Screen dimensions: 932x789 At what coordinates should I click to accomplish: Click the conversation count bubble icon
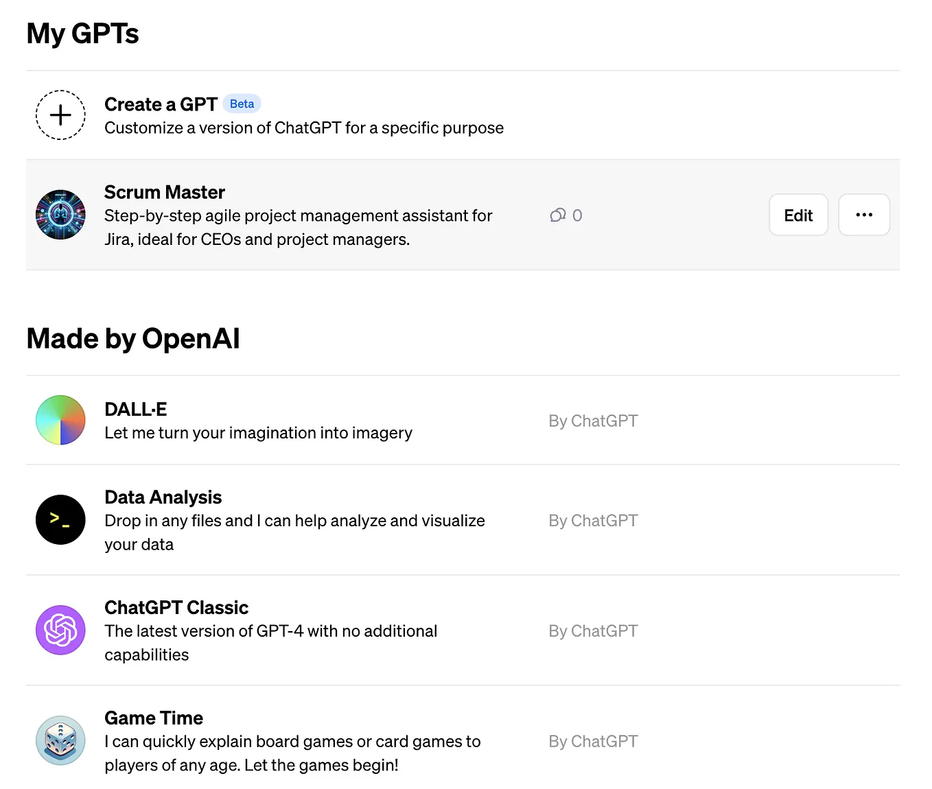point(558,215)
